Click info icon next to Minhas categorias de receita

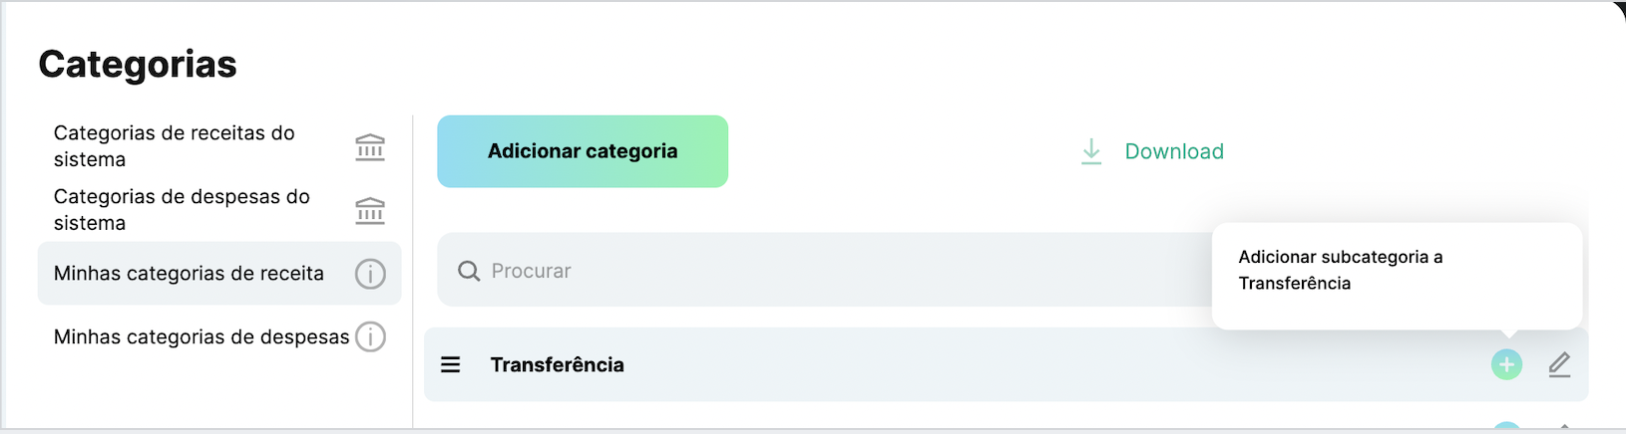pyautogui.click(x=370, y=274)
